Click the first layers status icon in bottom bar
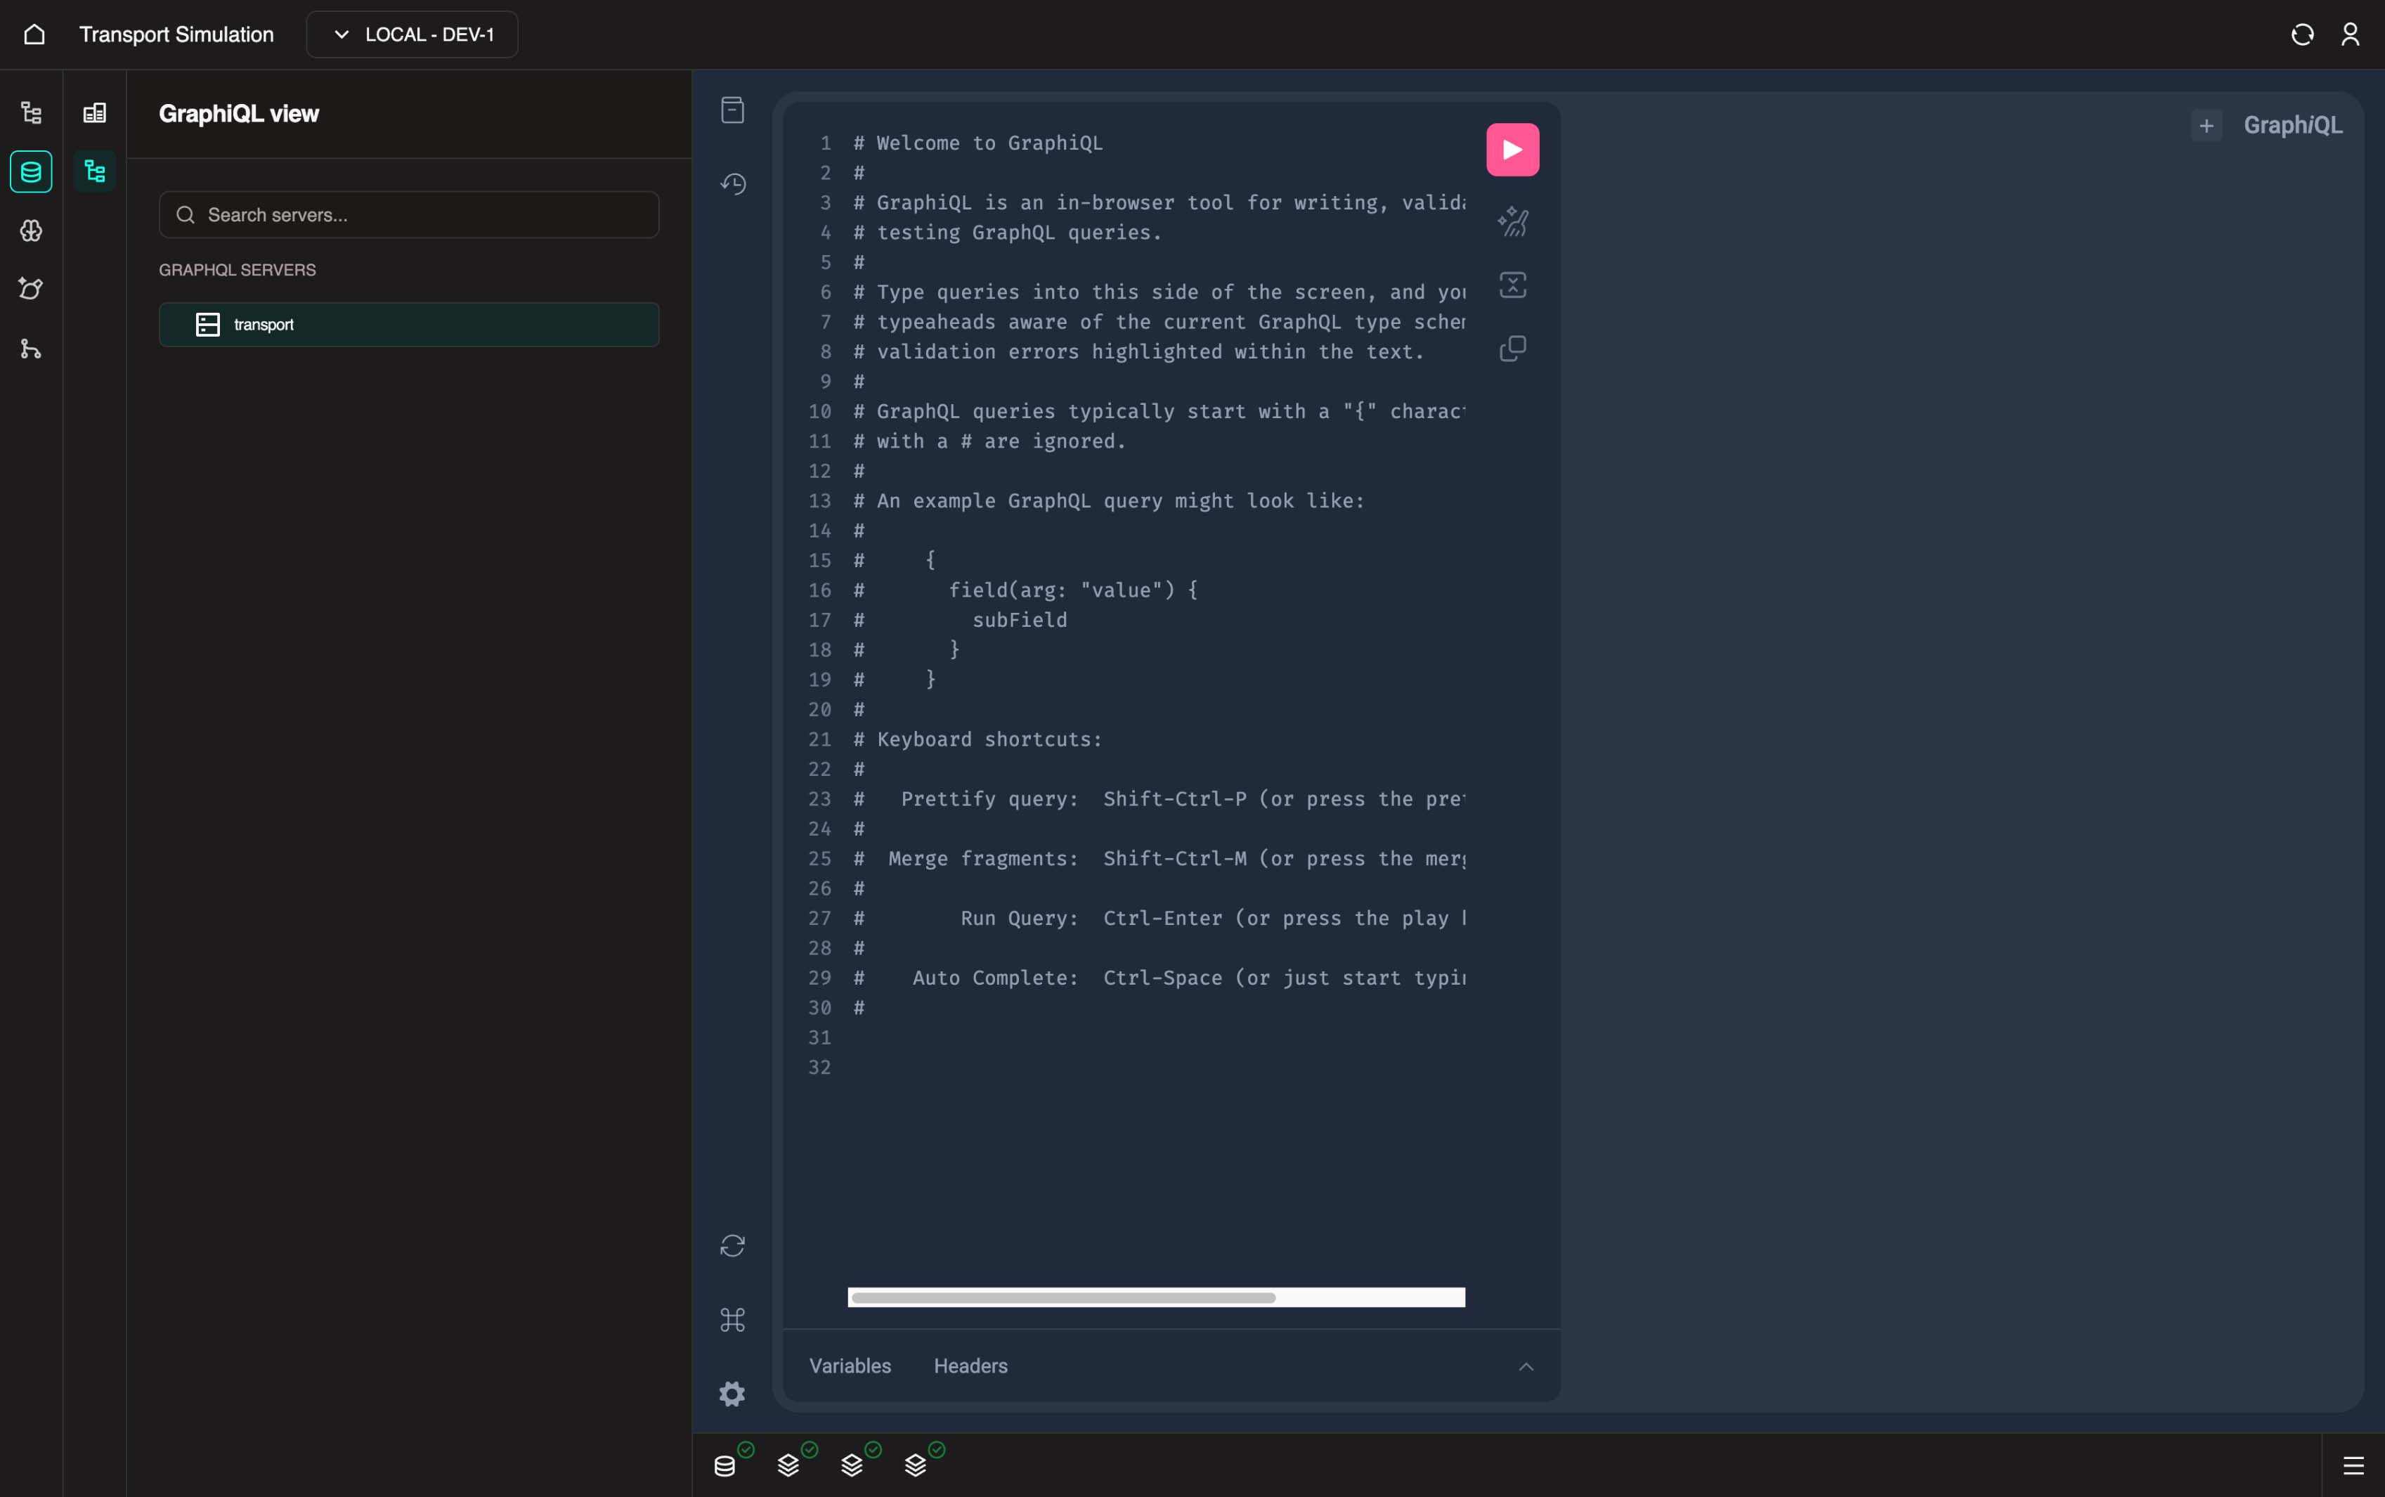 point(788,1465)
